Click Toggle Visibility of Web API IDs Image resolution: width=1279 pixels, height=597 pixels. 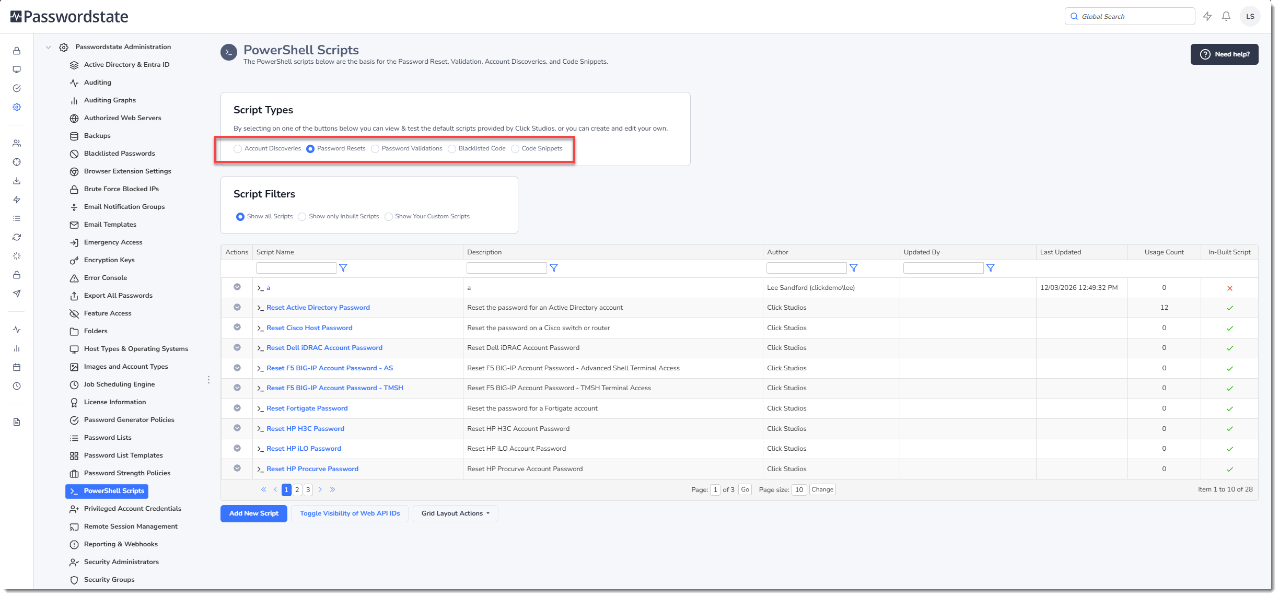pos(350,513)
